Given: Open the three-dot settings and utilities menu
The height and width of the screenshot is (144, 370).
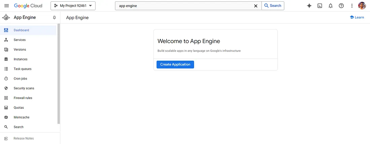Looking at the screenshot, I should pos(352,6).
